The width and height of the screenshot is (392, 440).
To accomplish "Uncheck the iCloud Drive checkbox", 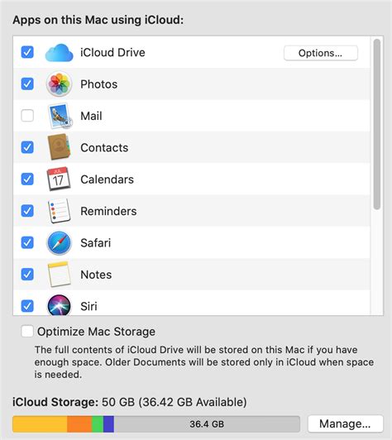I will [x=27, y=52].
